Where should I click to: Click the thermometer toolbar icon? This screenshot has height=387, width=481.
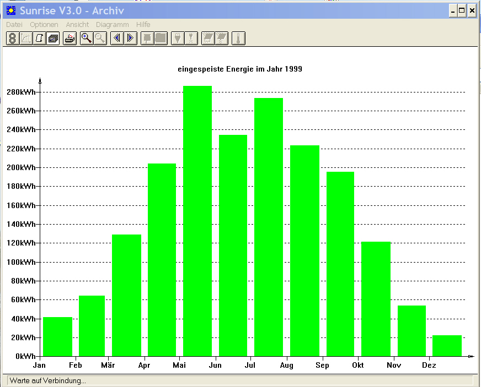(239, 39)
